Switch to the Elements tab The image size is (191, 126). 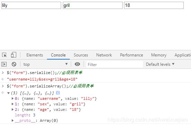(35, 55)
